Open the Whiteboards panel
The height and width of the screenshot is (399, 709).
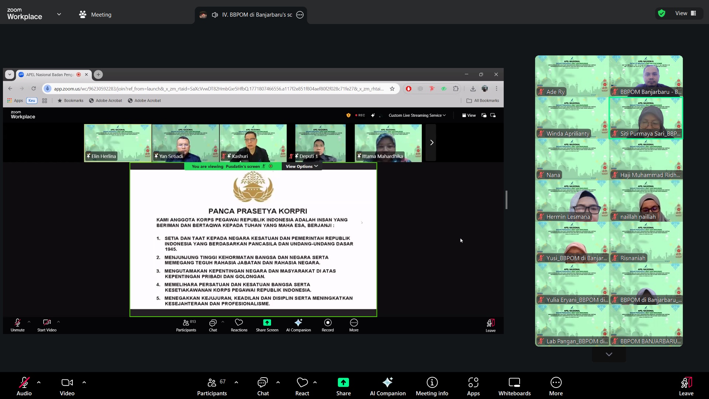514,386
